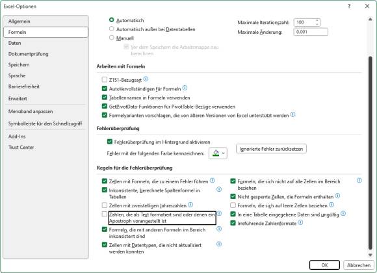Click info icon for Zellen mit Datentypen
Screen dimensions: 377x273
(x=219, y=244)
